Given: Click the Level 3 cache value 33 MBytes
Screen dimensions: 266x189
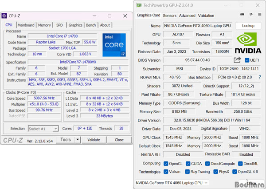Looking at the screenshot, I should tap(105, 116).
